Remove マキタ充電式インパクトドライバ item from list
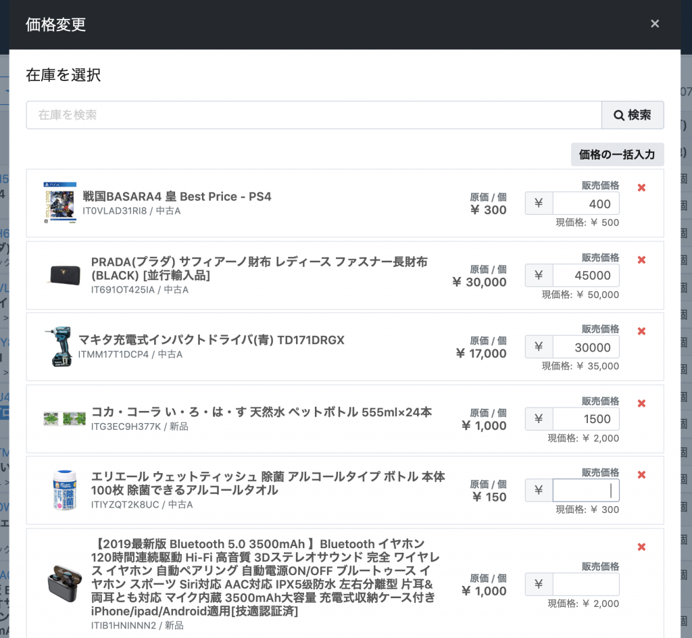Screen dimensions: 692x638 click(642, 331)
